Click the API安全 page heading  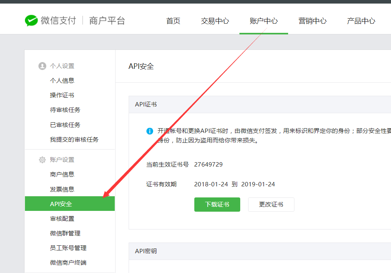click(x=141, y=66)
